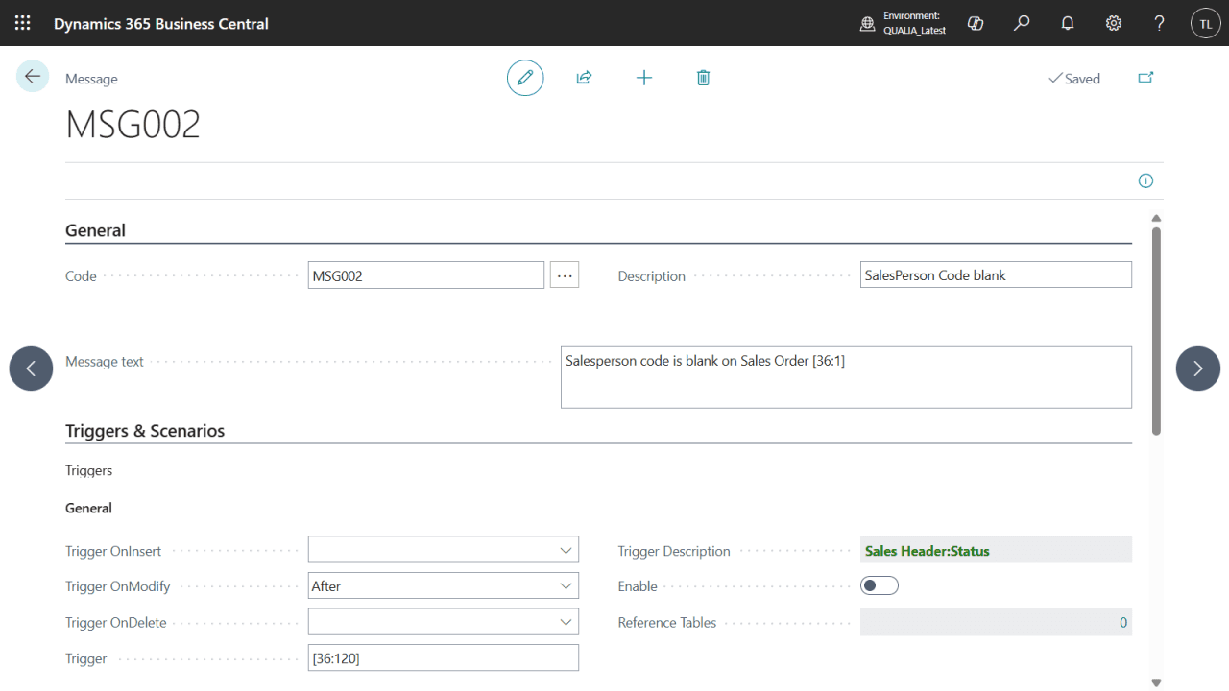The image size is (1229, 691).
Task: Open the search magnifier icon
Action: click(1022, 23)
